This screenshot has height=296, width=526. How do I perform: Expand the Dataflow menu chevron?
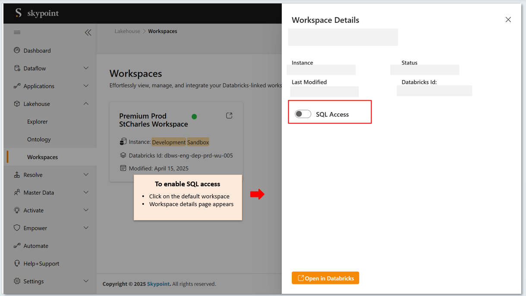pyautogui.click(x=86, y=68)
